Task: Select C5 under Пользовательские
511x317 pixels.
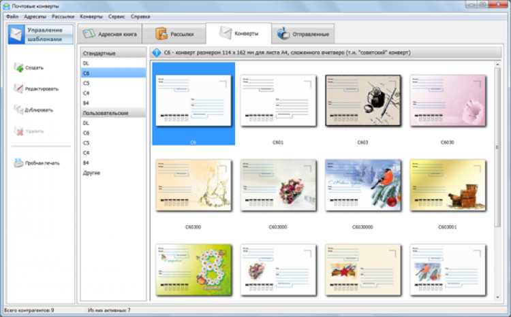Action: [113, 143]
